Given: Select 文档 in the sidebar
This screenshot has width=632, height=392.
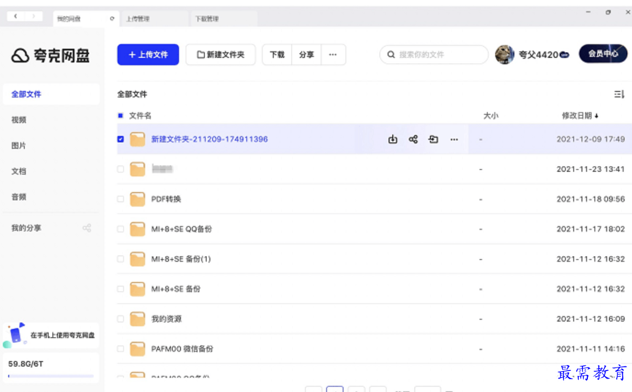Looking at the screenshot, I should [x=18, y=171].
